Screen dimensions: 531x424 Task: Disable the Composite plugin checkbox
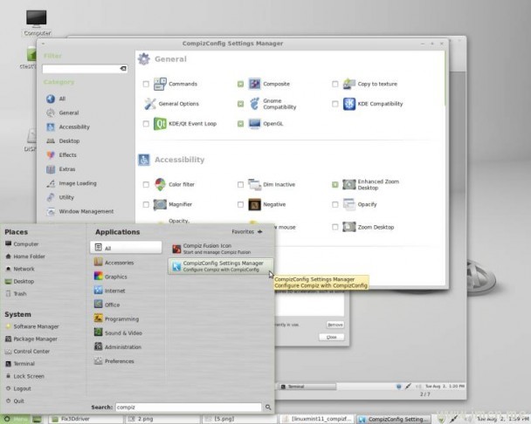pos(240,84)
